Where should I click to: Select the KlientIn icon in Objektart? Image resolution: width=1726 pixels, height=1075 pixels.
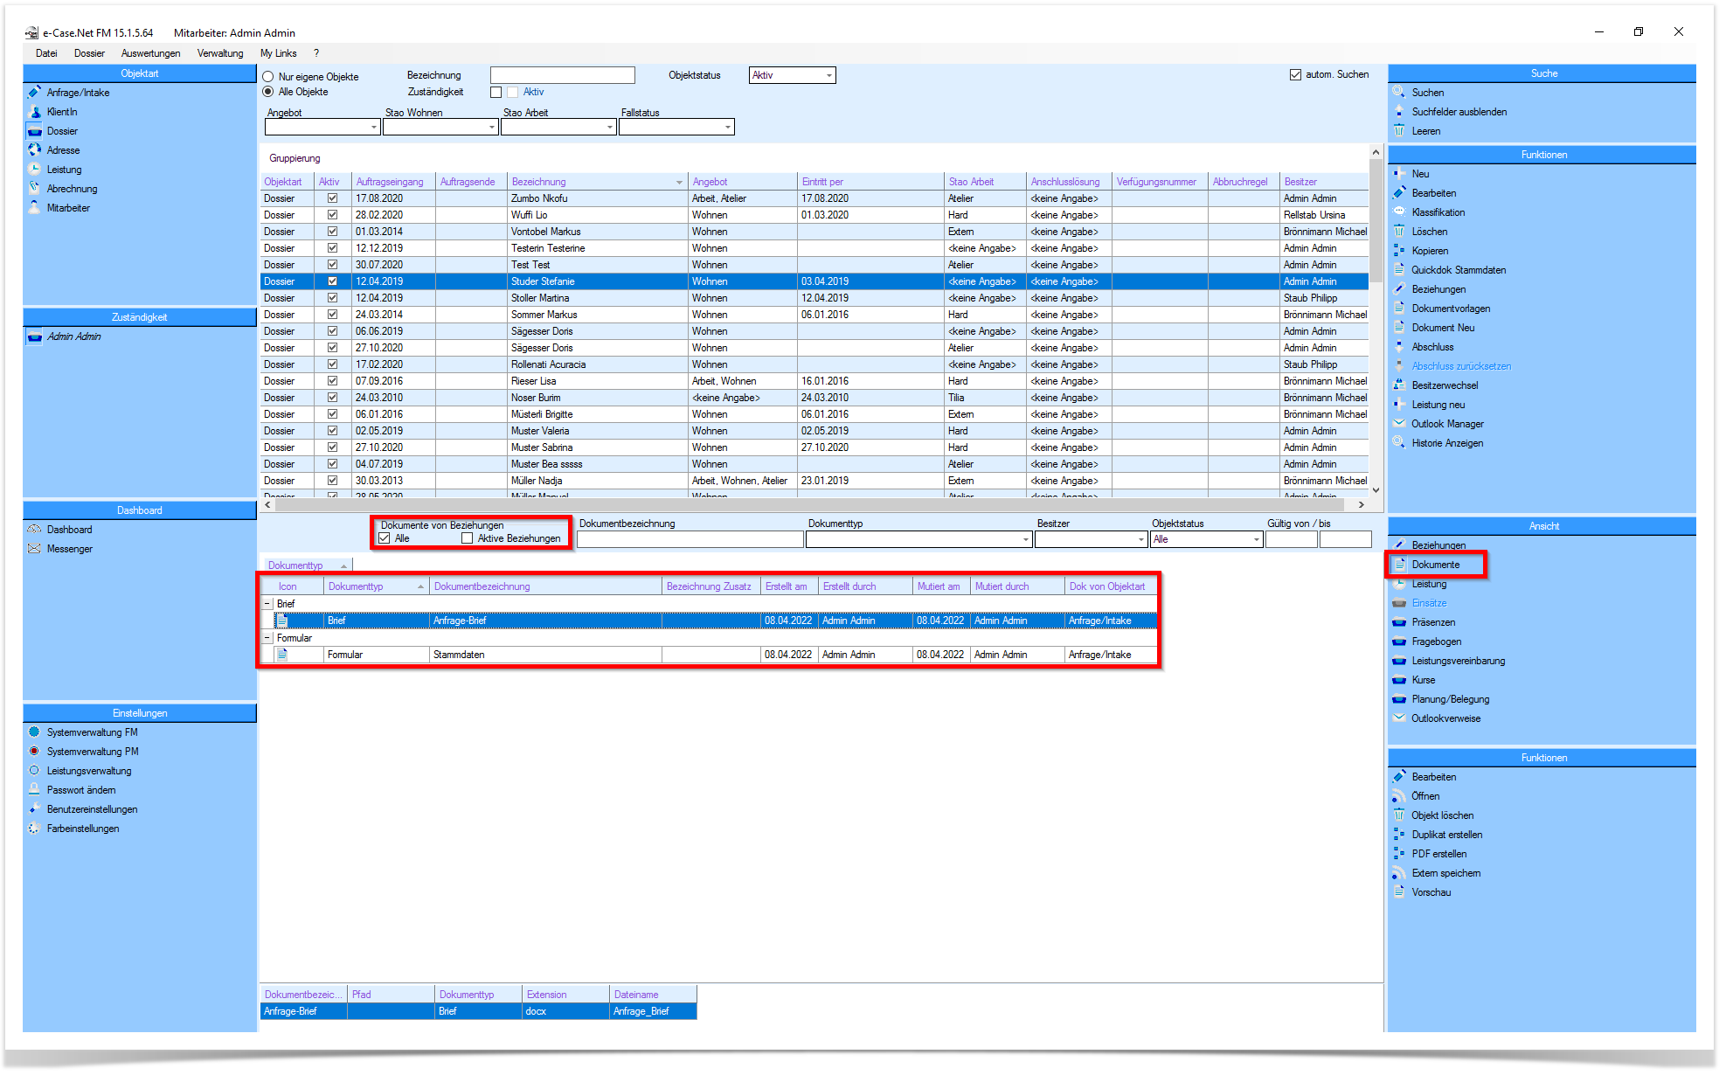35,112
